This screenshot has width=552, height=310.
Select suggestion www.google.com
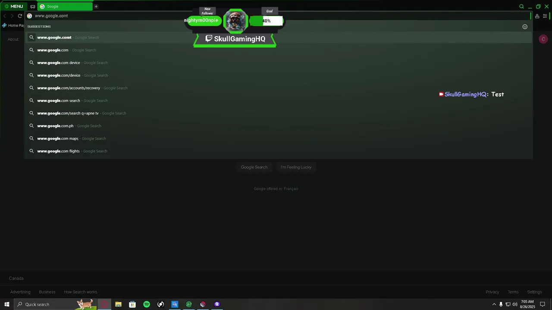pos(279,50)
